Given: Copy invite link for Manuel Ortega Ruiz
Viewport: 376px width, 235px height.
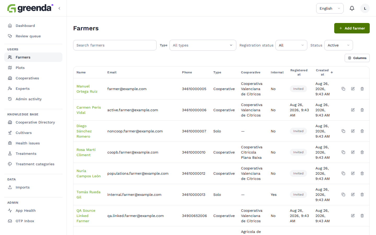Looking at the screenshot, I should click(x=343, y=89).
